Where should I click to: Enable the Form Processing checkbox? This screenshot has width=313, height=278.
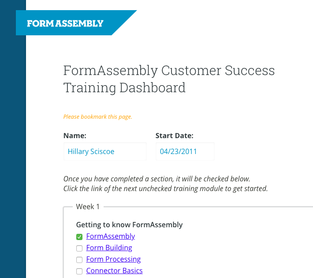[x=79, y=260]
